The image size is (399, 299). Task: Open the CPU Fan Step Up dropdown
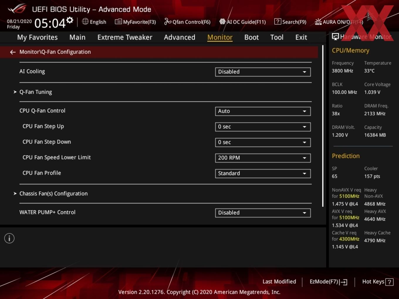coord(263,127)
